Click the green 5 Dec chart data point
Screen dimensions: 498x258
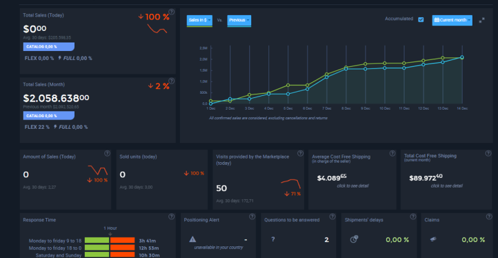point(288,85)
